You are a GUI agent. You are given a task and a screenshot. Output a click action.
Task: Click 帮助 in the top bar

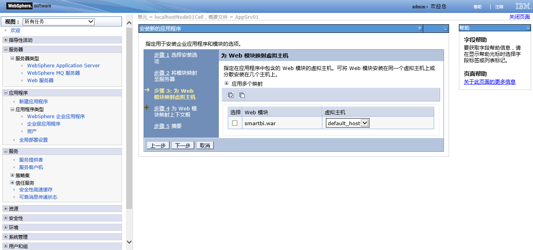[477, 7]
